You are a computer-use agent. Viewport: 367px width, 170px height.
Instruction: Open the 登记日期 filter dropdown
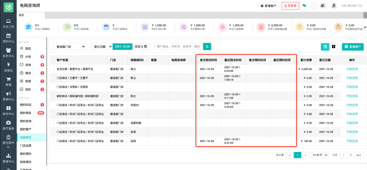click(102, 46)
